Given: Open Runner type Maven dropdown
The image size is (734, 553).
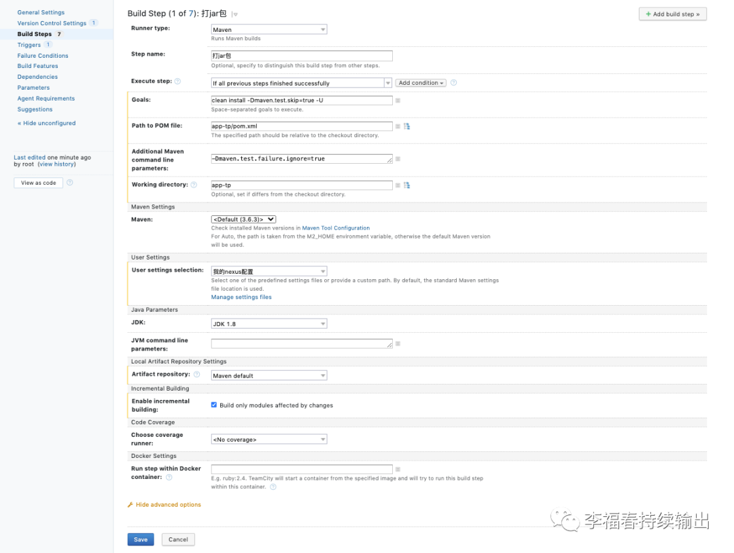Looking at the screenshot, I should click(x=269, y=29).
